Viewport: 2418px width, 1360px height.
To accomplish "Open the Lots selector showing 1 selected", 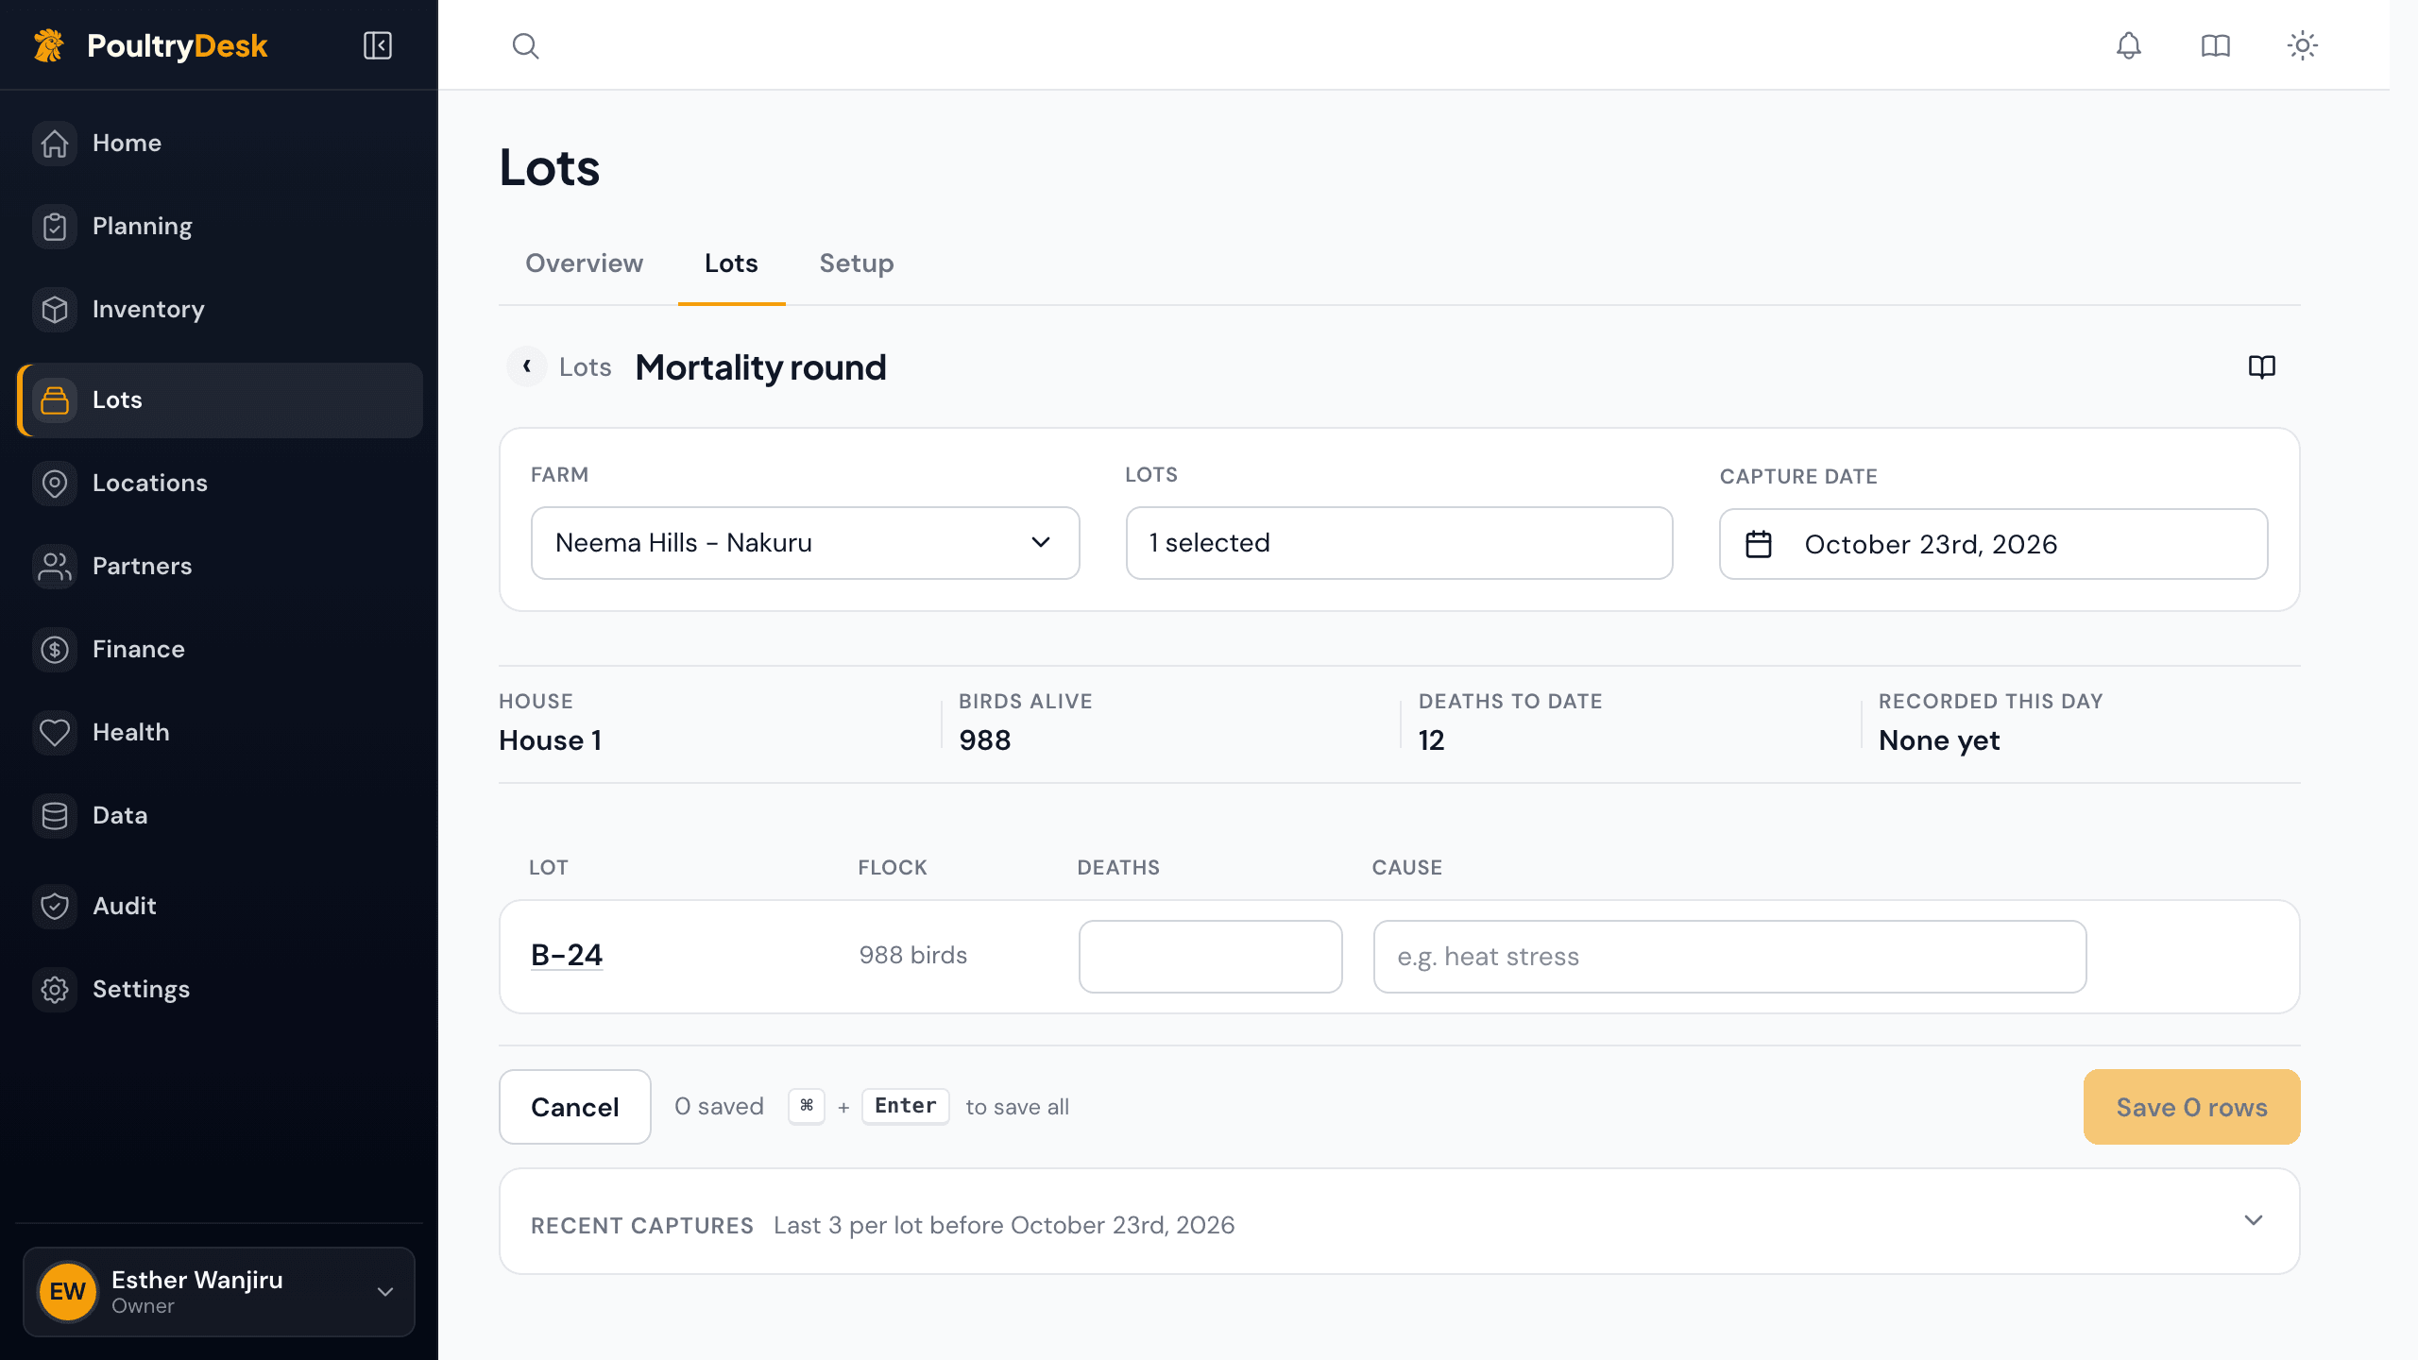I will 1399,543.
